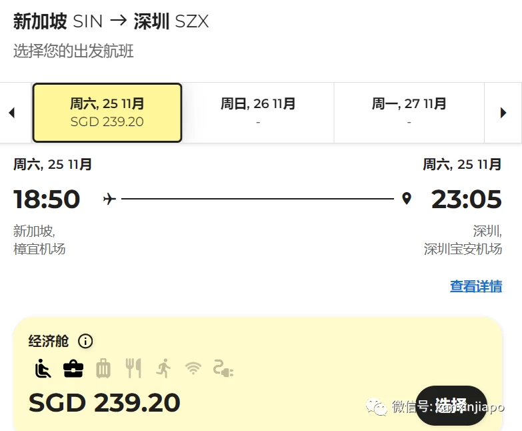Click the destination location pin icon
The width and height of the screenshot is (522, 431).
point(407,199)
